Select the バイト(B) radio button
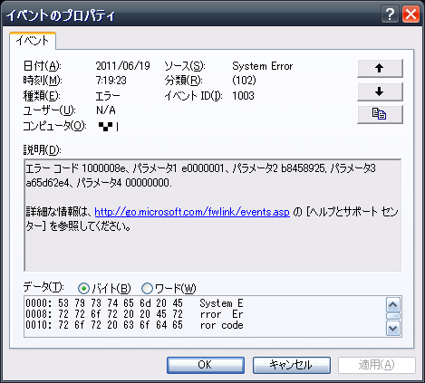This screenshot has height=383, width=425. (83, 289)
